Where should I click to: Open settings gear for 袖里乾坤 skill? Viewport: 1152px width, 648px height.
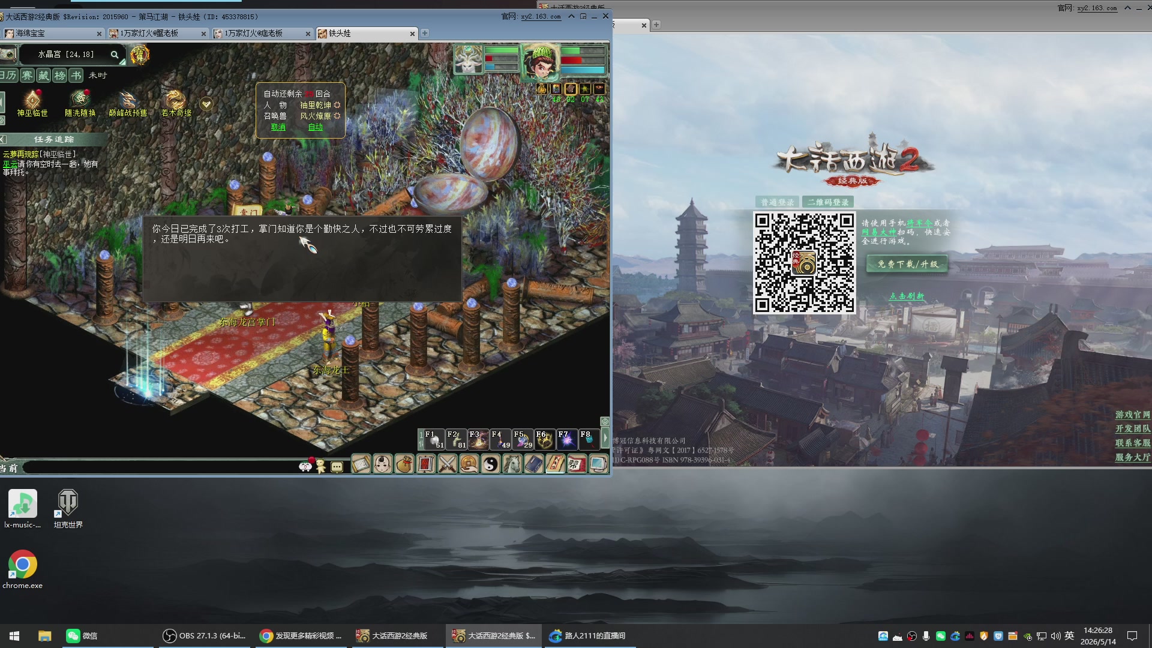coord(337,105)
